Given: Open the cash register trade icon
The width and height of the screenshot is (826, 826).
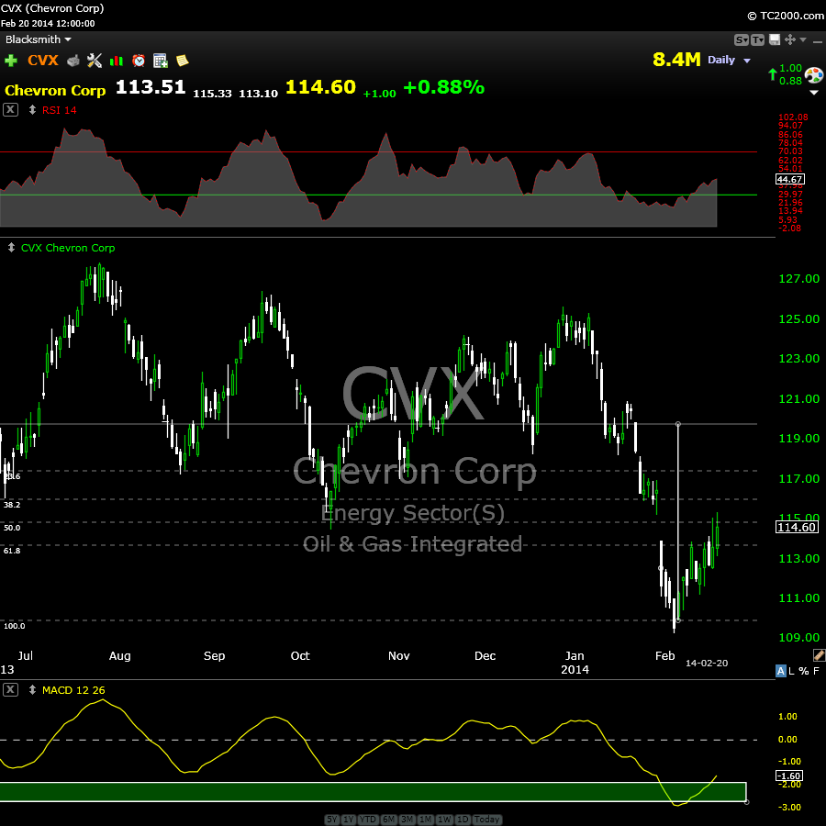Looking at the screenshot, I should 73,61.
